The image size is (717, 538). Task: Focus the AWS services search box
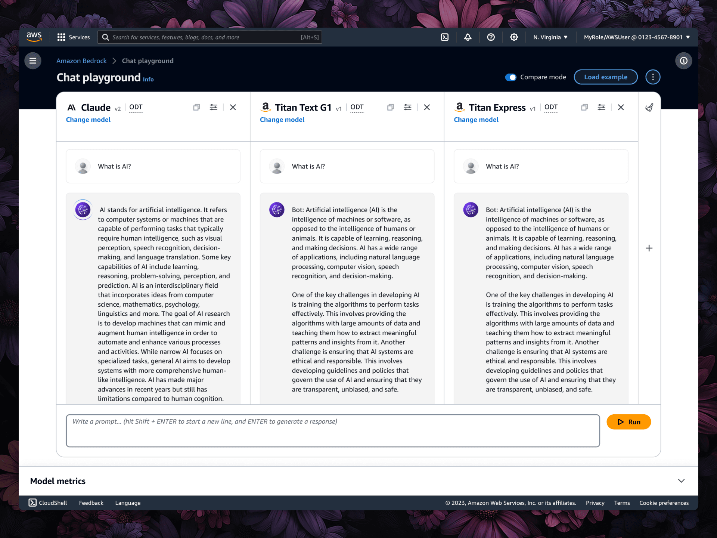[x=209, y=37]
